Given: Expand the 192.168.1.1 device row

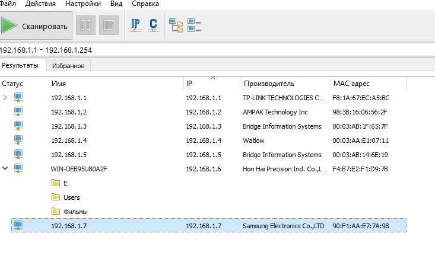Looking at the screenshot, I should (x=5, y=97).
